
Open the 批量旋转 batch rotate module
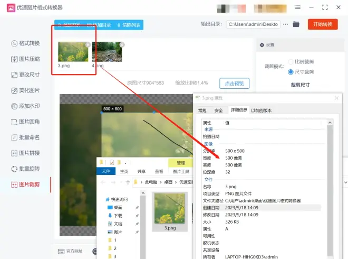(x=25, y=169)
